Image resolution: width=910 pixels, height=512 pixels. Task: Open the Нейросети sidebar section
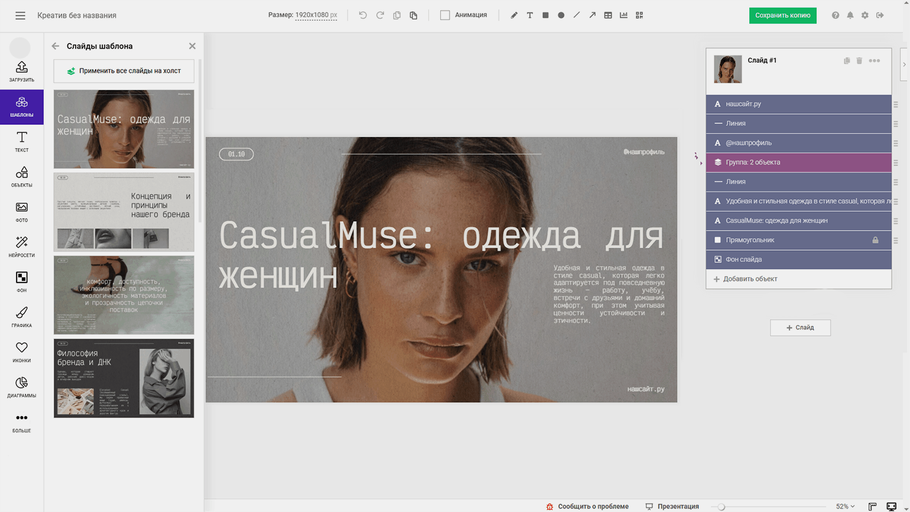click(x=22, y=247)
